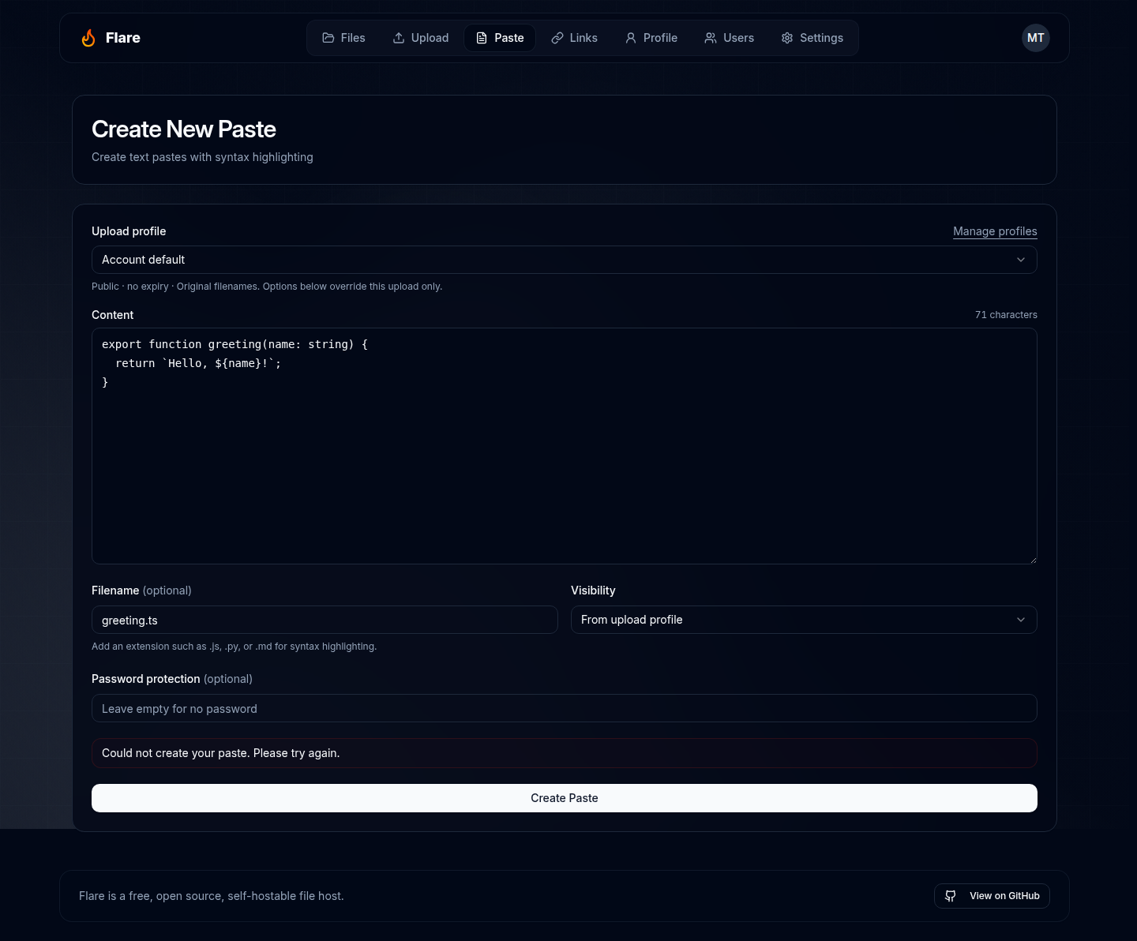1137x941 pixels.
Task: Submit with the Create Paste button
Action: tap(565, 798)
